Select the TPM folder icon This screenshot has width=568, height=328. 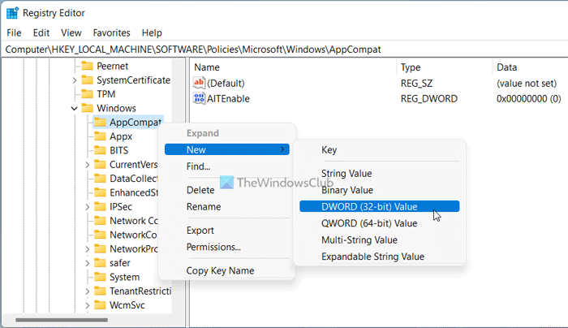pyautogui.click(x=87, y=94)
